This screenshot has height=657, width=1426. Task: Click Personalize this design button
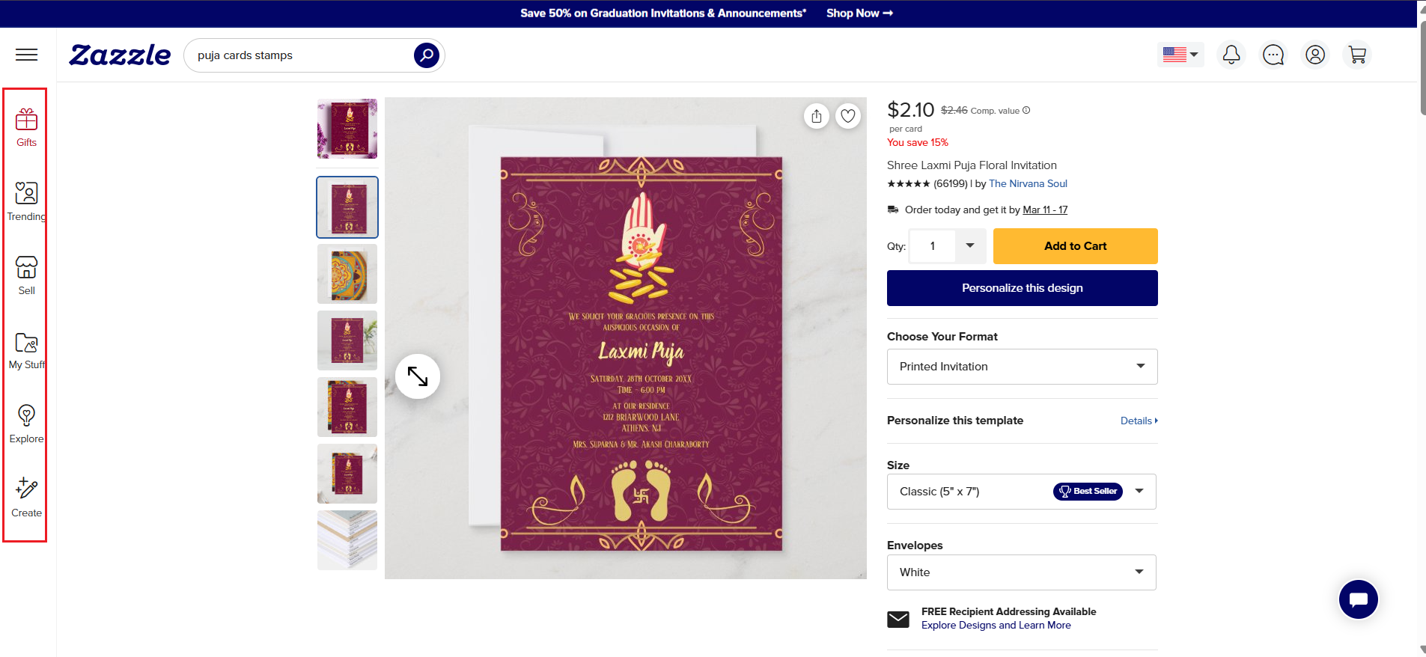[x=1022, y=288]
